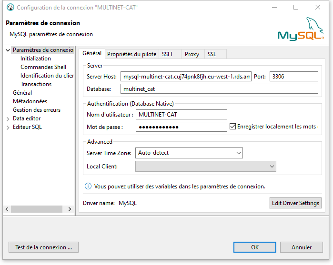Image resolution: width=333 pixels, height=265 pixels.
Task: Minimize the configuration dialog window
Action: pos(274,8)
